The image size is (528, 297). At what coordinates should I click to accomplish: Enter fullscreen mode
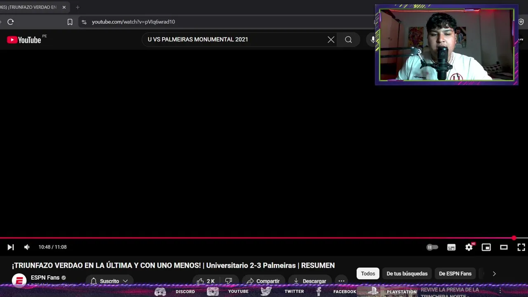(x=521, y=247)
